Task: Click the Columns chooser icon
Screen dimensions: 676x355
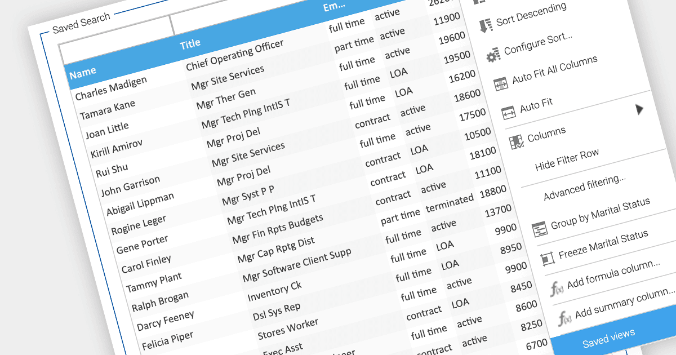Action: pyautogui.click(x=517, y=141)
